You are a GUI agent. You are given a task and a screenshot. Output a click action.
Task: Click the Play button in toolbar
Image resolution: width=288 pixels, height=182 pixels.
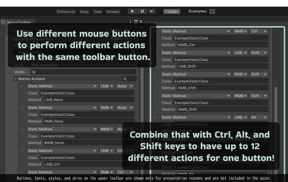point(132,11)
